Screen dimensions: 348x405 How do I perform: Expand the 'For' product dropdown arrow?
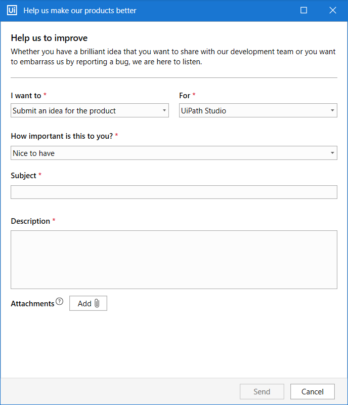tap(332, 110)
